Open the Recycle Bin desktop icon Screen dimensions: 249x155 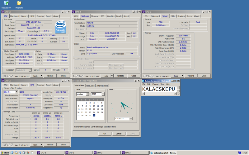pyautogui.click(x=6, y=4)
